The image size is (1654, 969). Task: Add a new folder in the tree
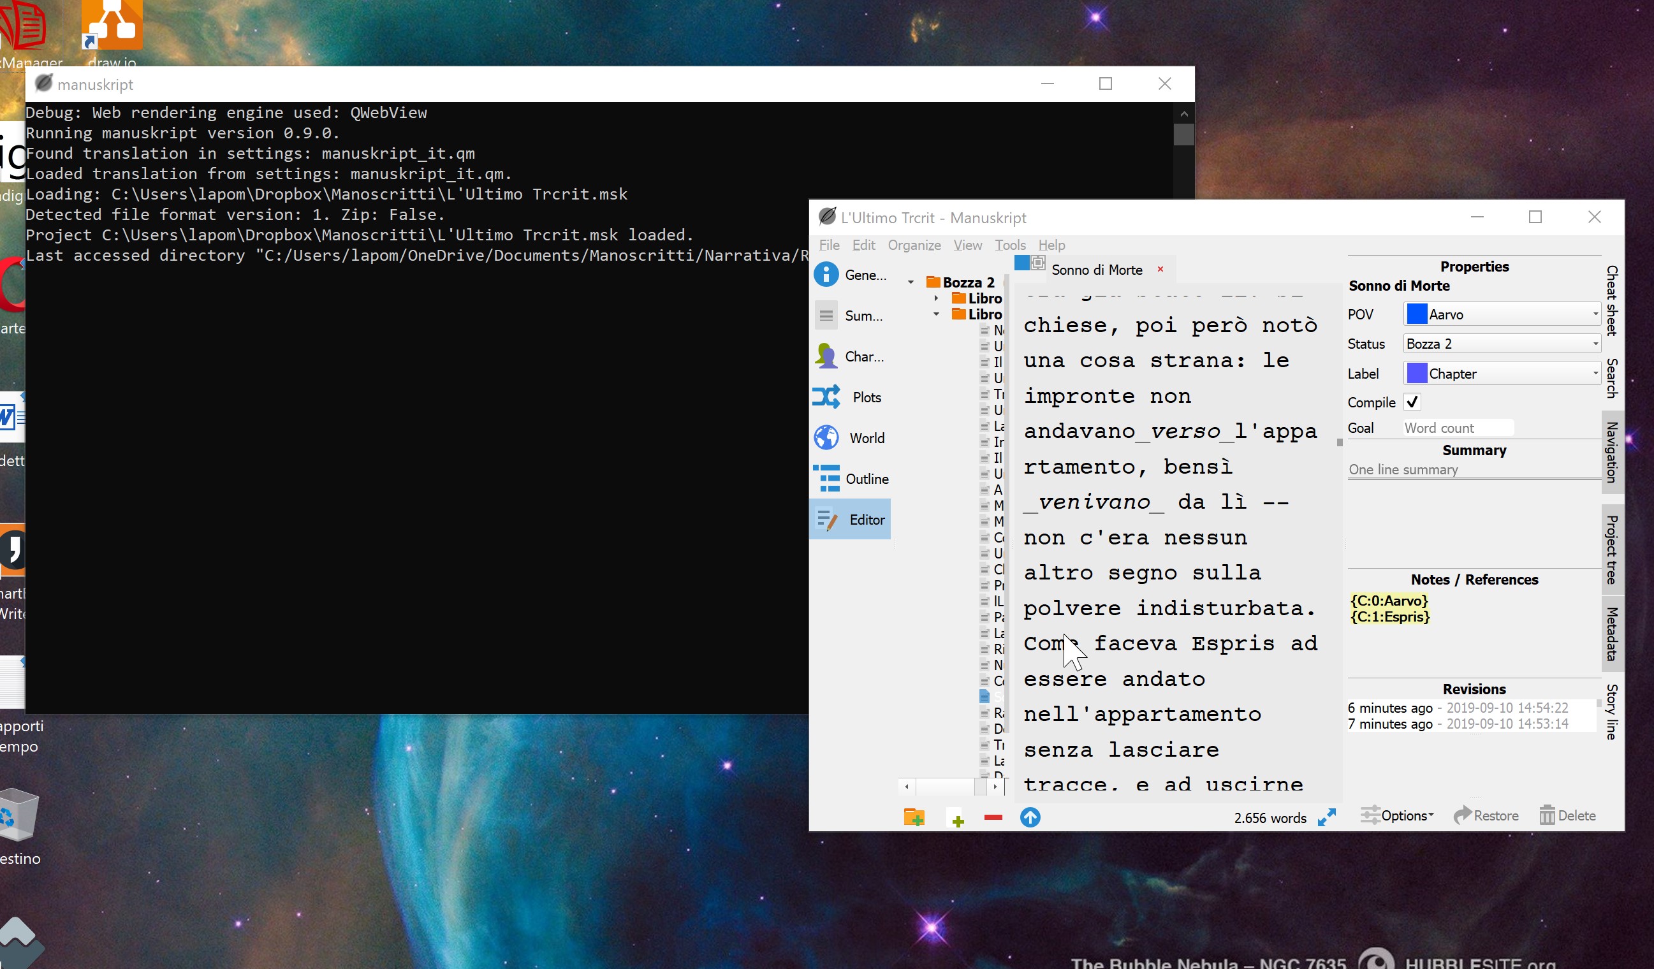click(x=915, y=817)
